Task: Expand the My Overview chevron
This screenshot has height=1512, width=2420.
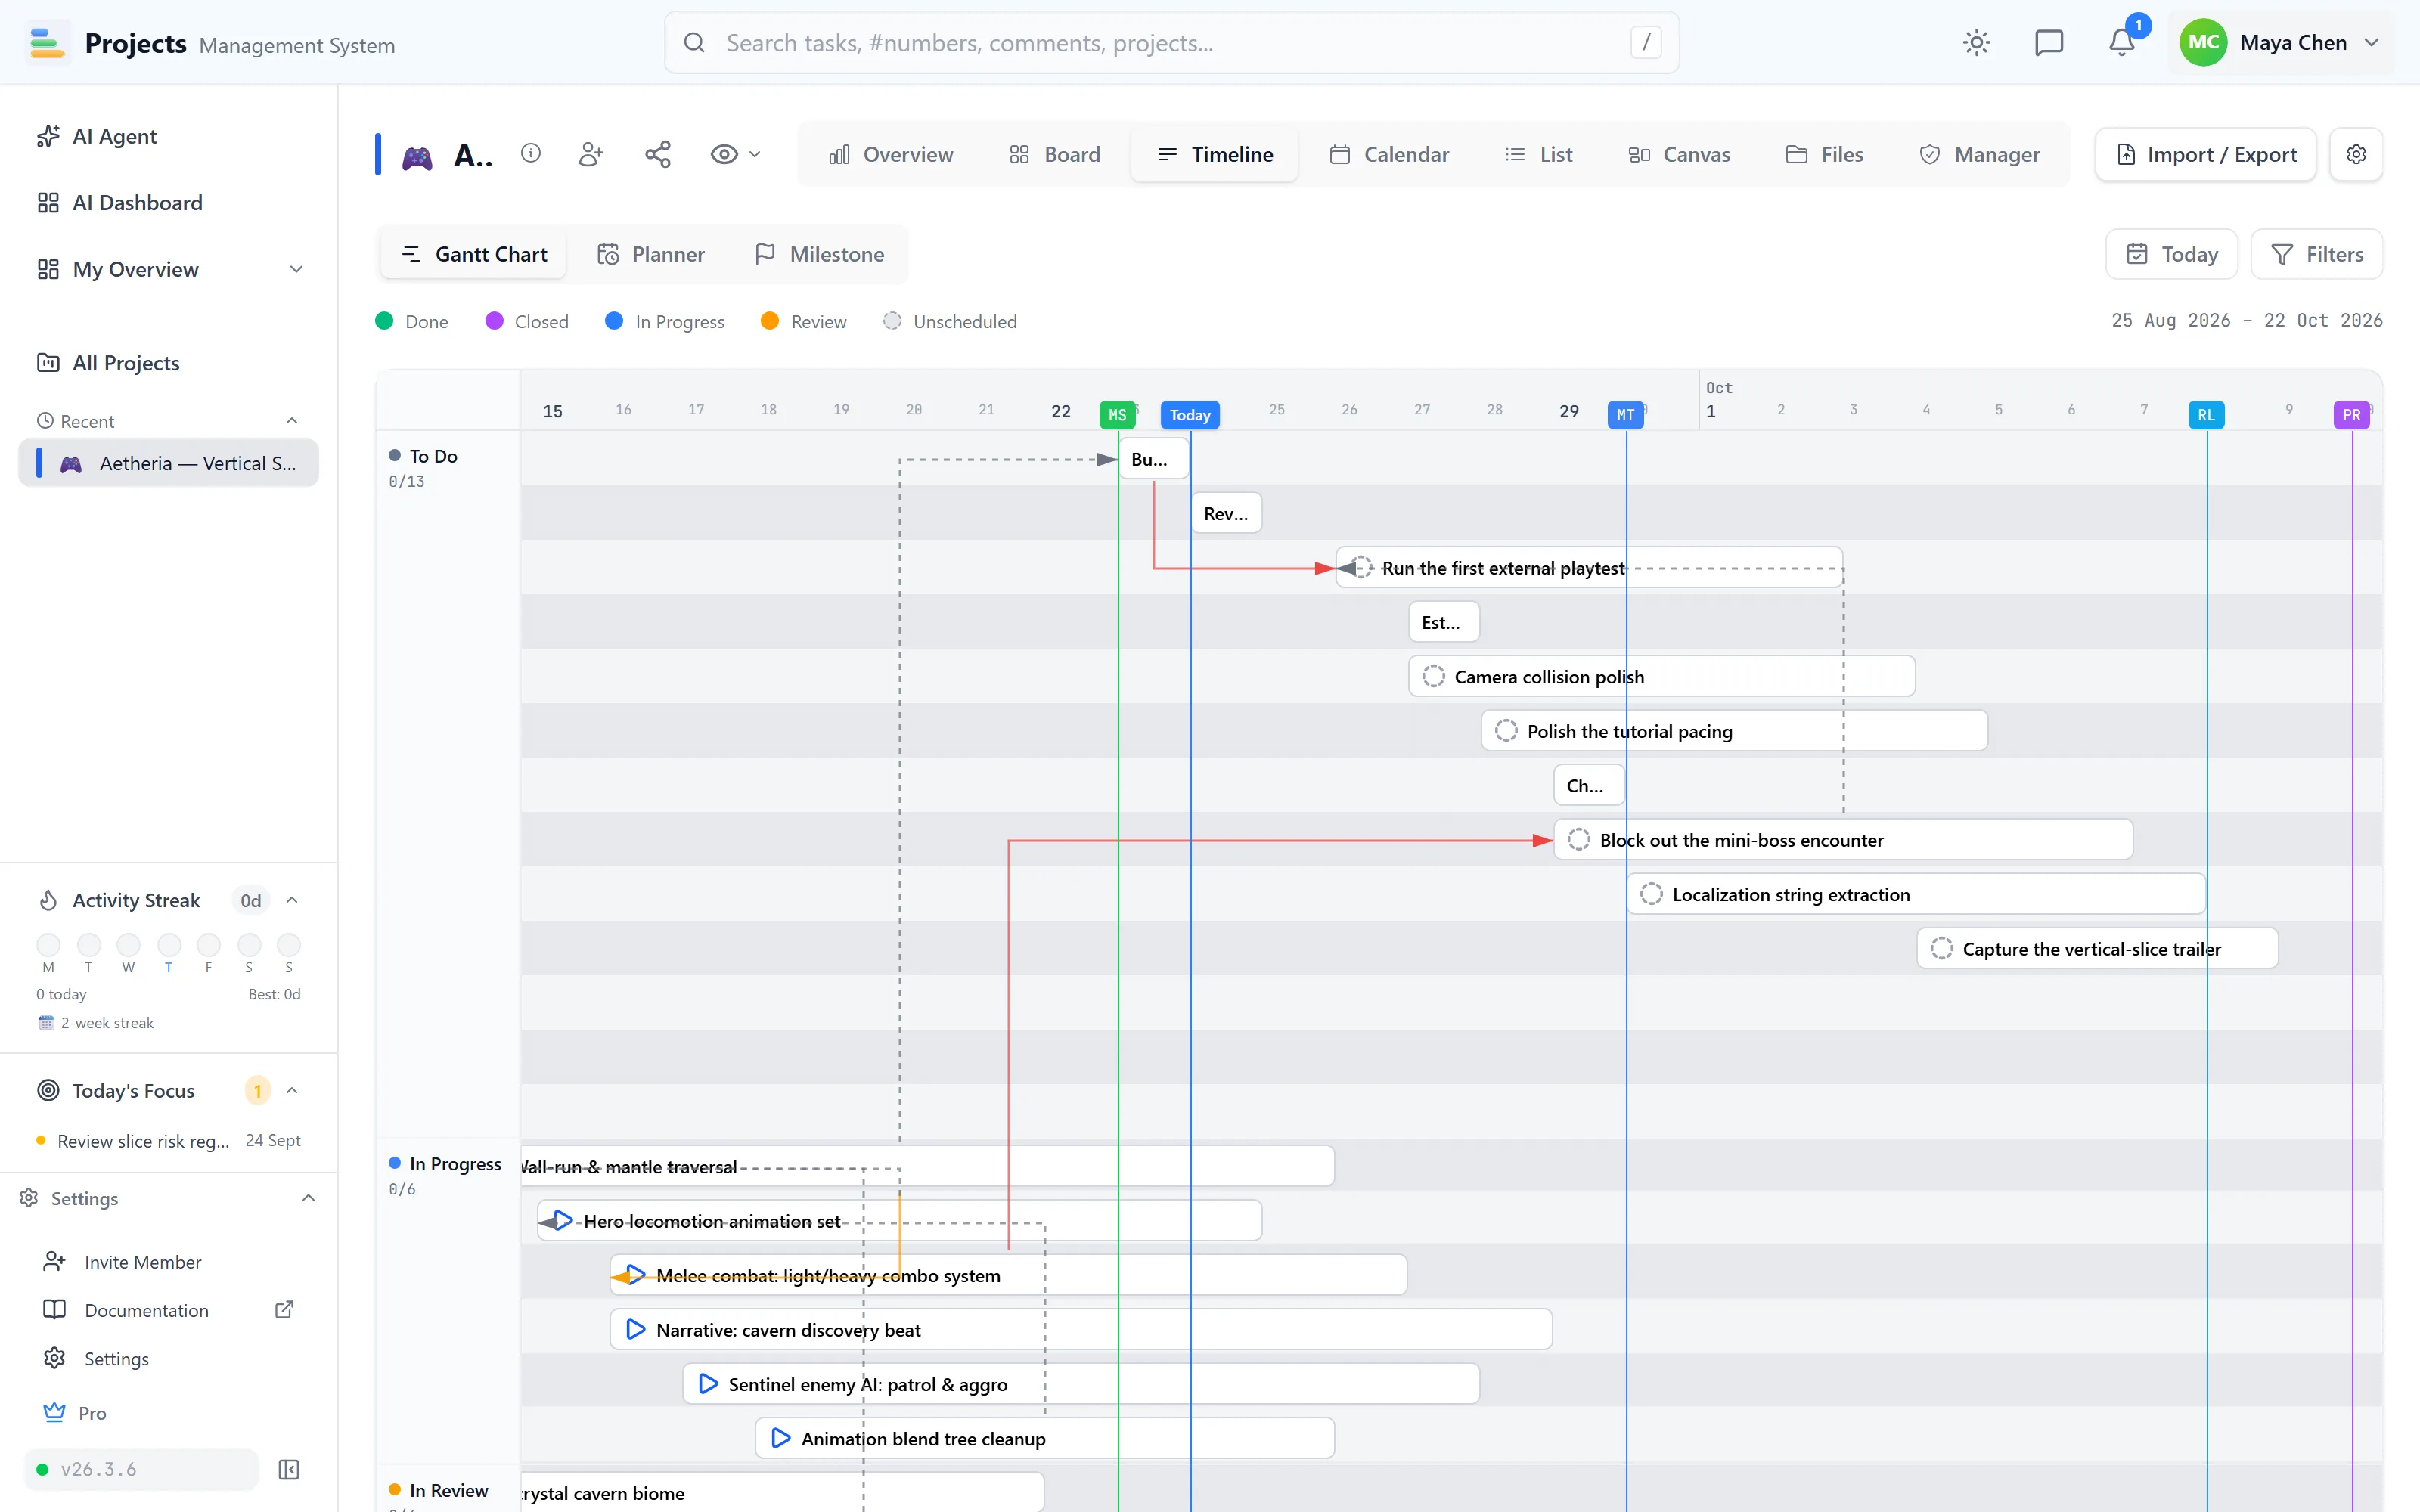Action: [x=296, y=269]
